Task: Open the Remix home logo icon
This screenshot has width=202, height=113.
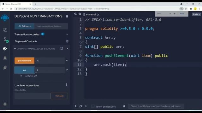Action: tap(5, 18)
